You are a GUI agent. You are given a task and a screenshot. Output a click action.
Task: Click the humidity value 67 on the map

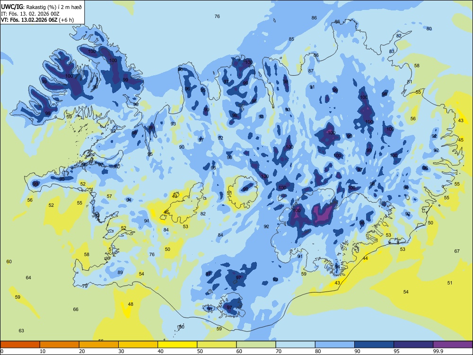pos(457,251)
